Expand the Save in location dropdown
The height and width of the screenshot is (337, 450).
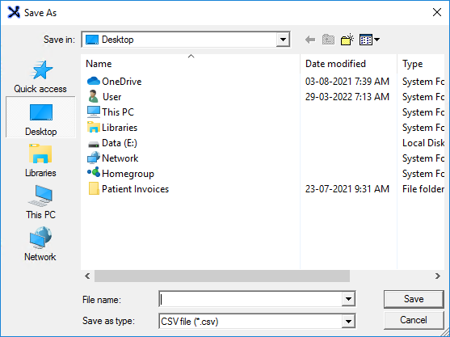pos(283,40)
